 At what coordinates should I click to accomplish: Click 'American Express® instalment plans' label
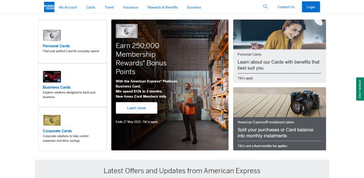pyautogui.click(x=266, y=122)
